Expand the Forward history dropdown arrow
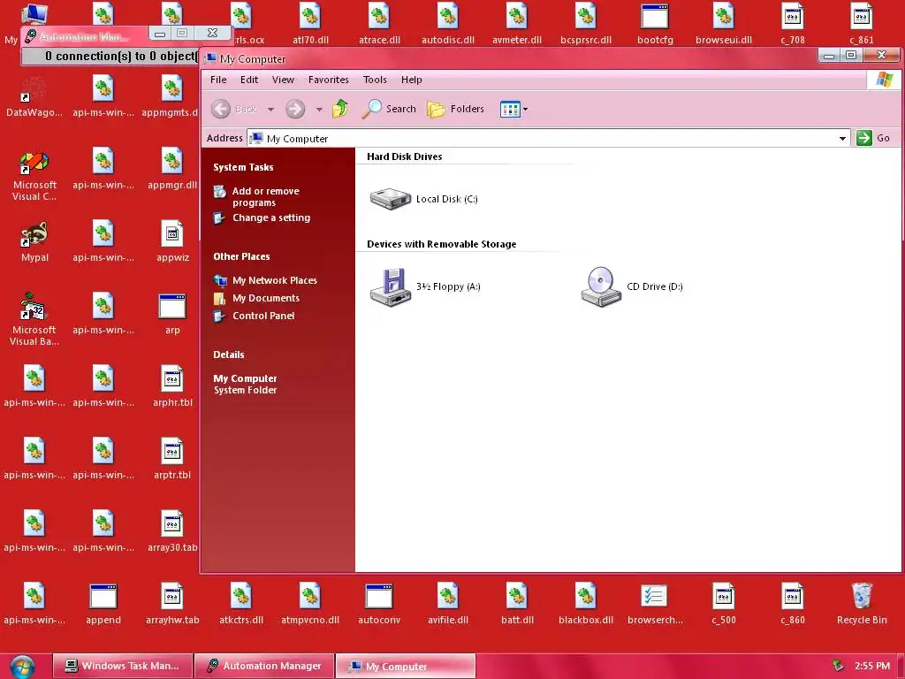The width and height of the screenshot is (905, 679). pos(319,109)
